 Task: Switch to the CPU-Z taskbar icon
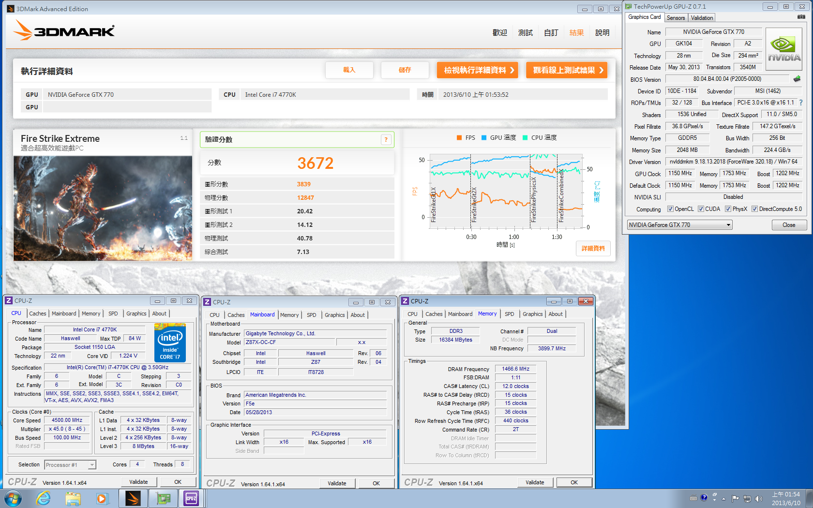click(191, 498)
